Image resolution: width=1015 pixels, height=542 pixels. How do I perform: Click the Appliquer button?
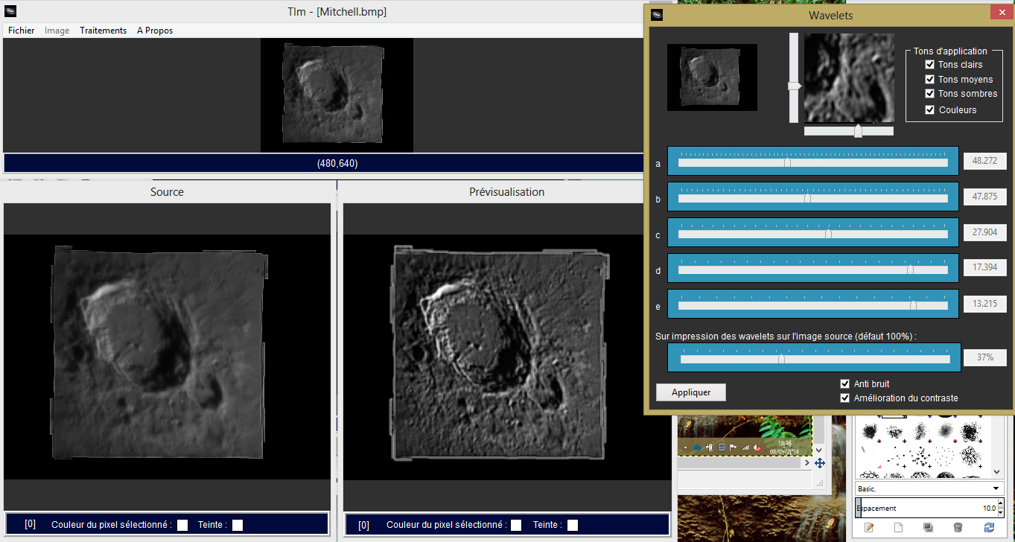point(691,392)
